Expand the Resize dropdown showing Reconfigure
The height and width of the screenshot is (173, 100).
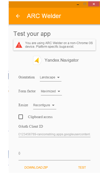point(45,105)
